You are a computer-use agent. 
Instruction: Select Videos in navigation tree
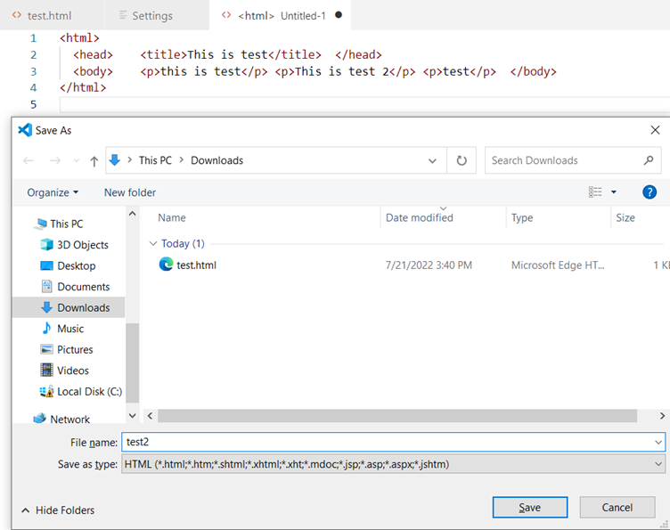tap(73, 371)
